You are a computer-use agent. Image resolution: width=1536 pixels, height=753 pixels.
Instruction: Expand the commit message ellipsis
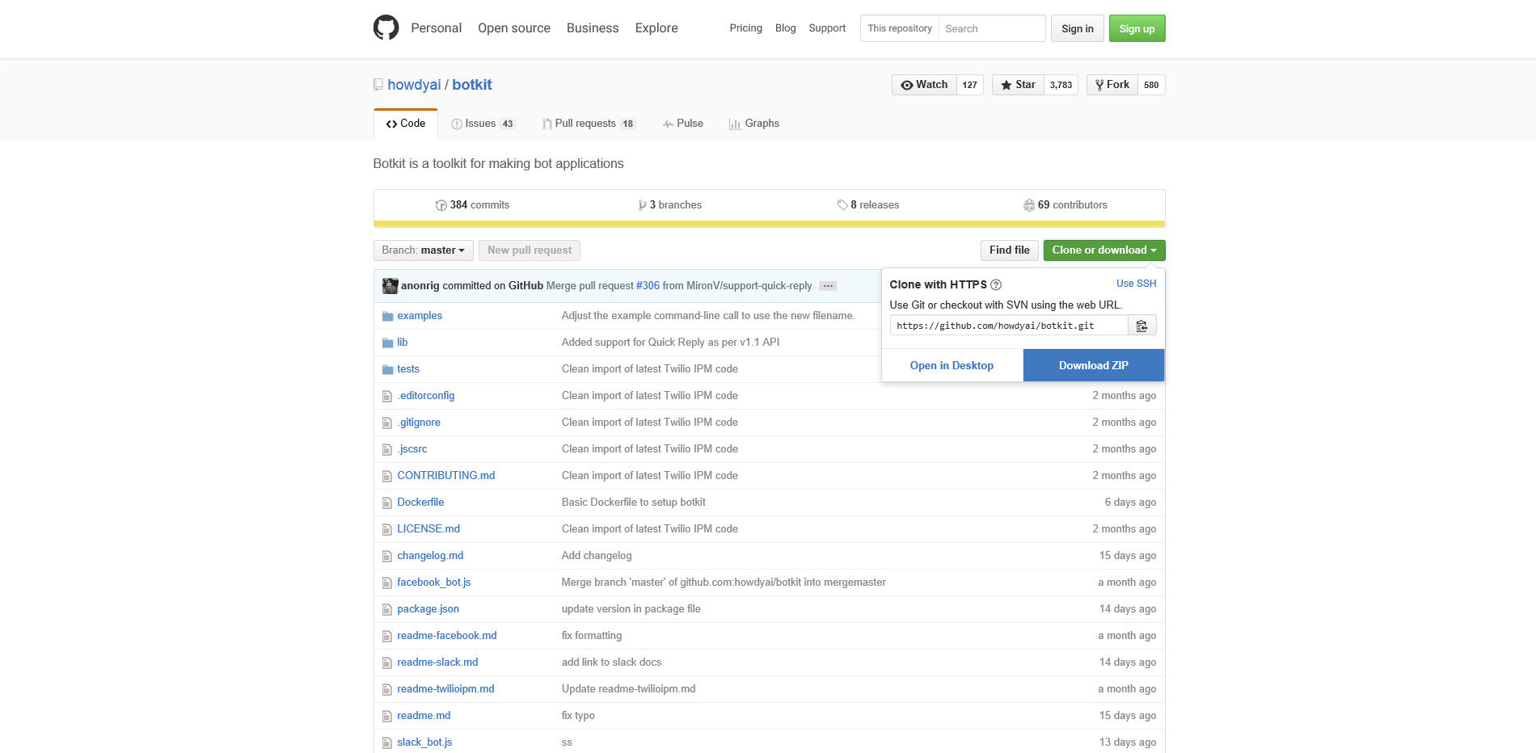click(x=828, y=285)
